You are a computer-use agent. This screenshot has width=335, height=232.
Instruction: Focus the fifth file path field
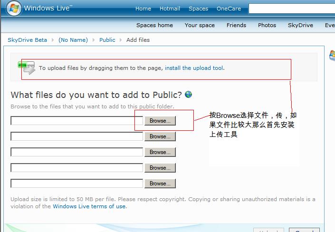click(77, 184)
